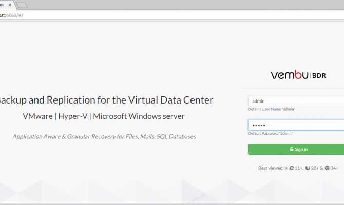The width and height of the screenshot is (344, 205).
Task: Open a new browser tab
Action: (22, 5)
